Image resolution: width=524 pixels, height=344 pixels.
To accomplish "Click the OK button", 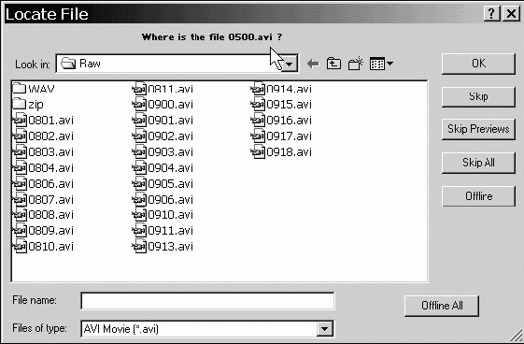I will coord(478,64).
